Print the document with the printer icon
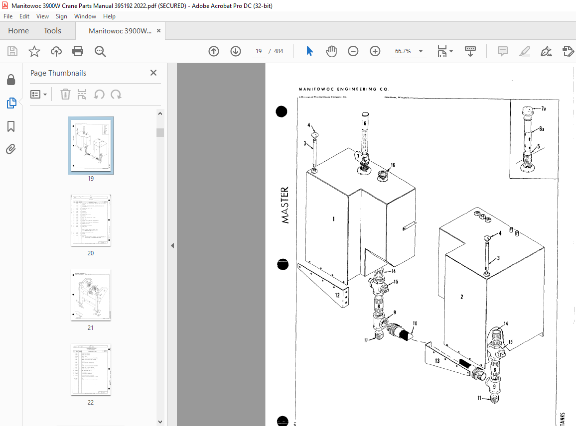The image size is (576, 426). 78,51
